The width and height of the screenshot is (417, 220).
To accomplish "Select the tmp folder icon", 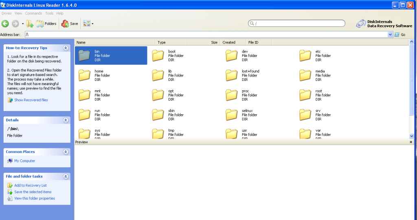I will (158, 134).
